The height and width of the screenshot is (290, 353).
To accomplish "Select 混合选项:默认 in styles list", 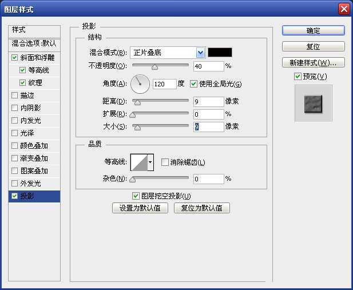I will [35, 43].
